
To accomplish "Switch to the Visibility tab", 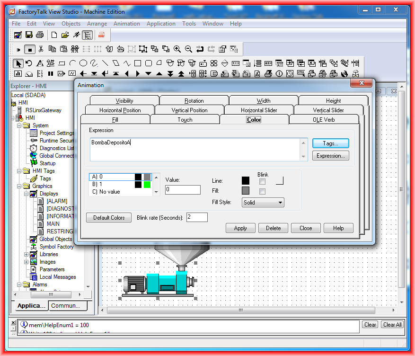I will [x=124, y=101].
